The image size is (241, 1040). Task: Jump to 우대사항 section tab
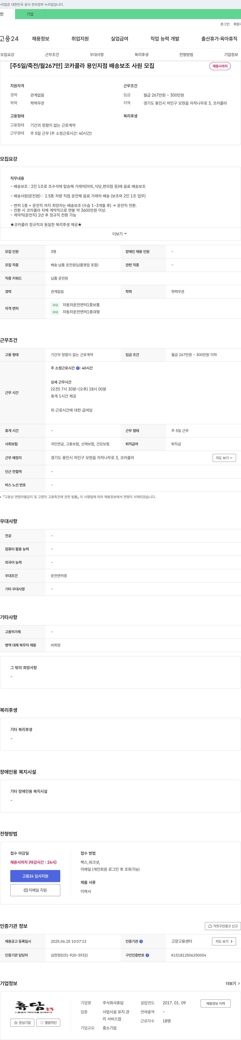97,55
